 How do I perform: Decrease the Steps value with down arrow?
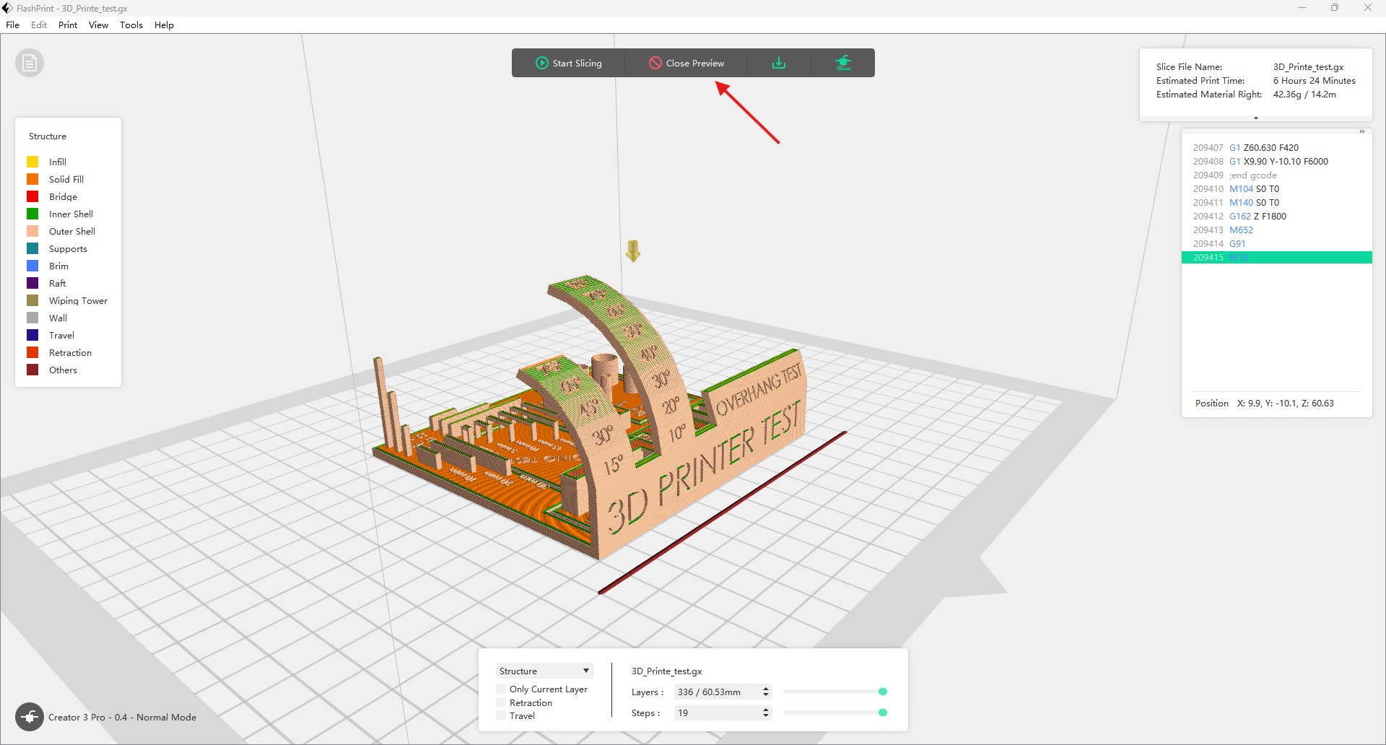click(766, 716)
